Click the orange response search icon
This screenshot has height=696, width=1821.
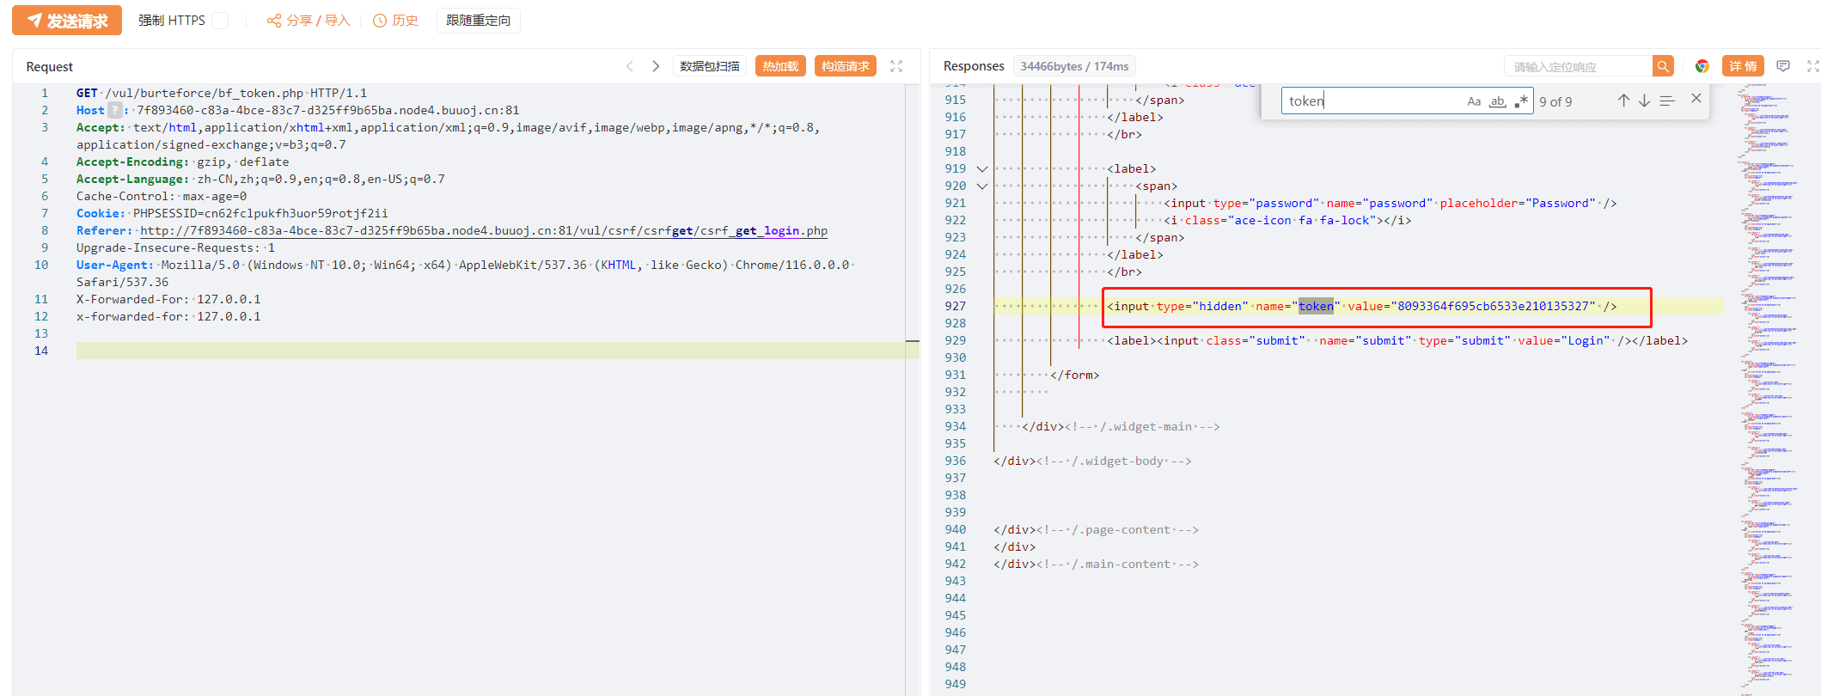(1663, 66)
